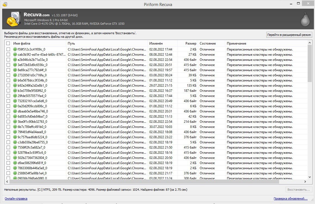Check the box for d9ae586299fe681f_0
The image size is (315, 204).
[8, 163]
